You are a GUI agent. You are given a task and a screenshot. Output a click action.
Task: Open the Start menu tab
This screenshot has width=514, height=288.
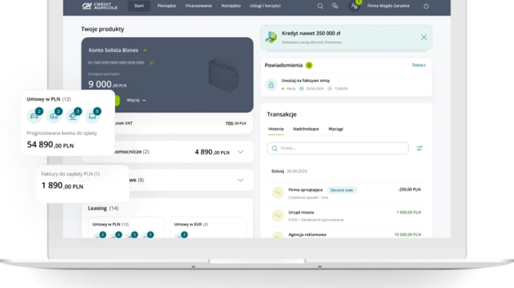coord(139,6)
